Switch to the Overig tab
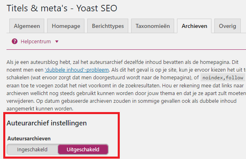The image size is (246, 159). pyautogui.click(x=227, y=26)
